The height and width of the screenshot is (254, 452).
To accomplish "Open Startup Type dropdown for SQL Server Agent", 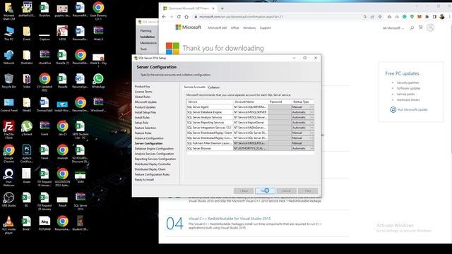I will pos(311,107).
